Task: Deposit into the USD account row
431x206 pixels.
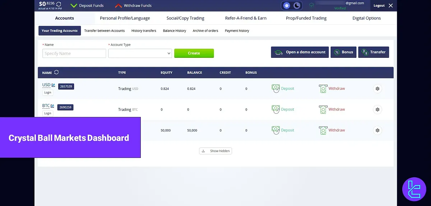Action: [x=283, y=89]
